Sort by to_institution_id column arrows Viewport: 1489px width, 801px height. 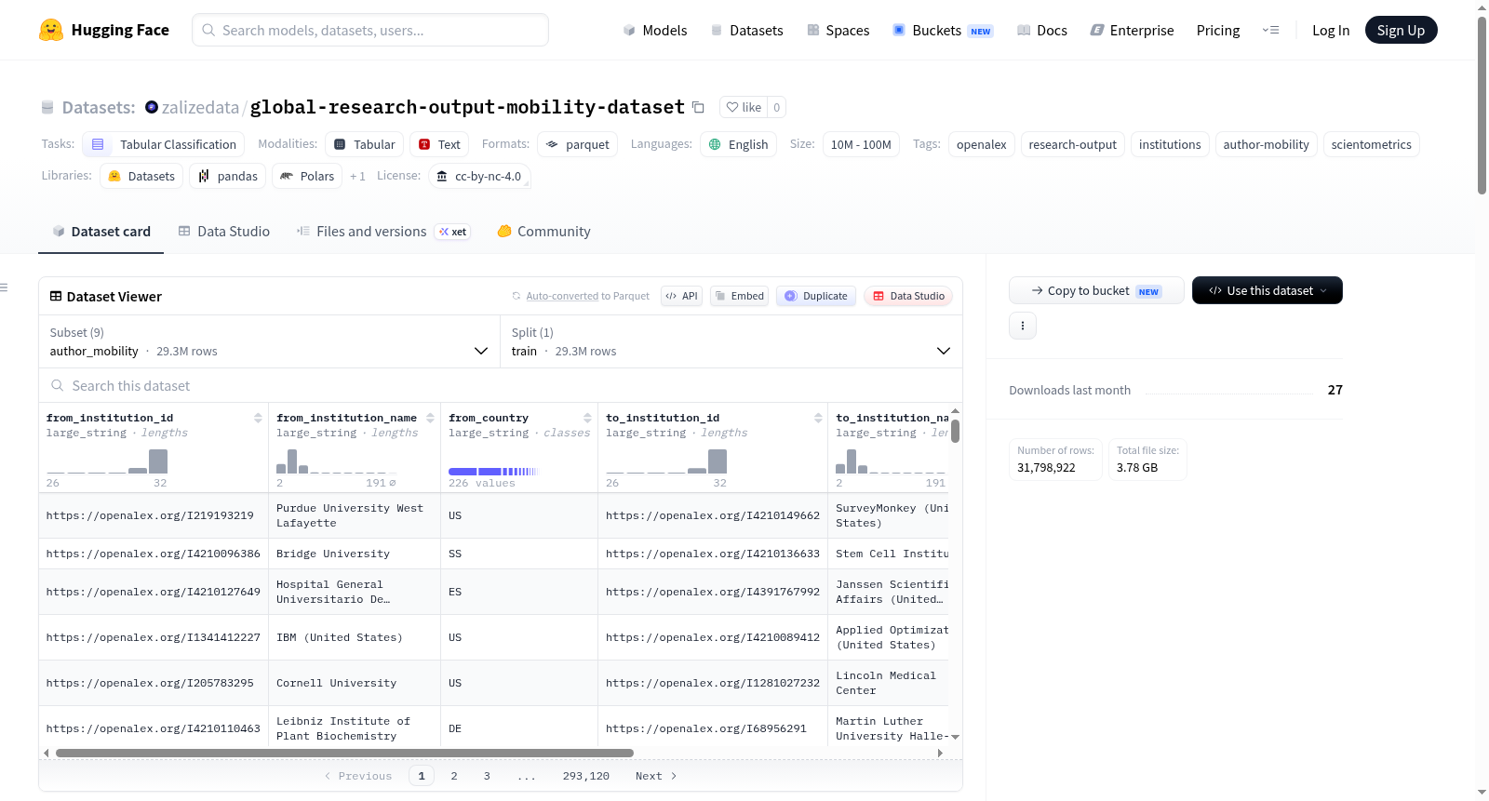pyautogui.click(x=818, y=418)
